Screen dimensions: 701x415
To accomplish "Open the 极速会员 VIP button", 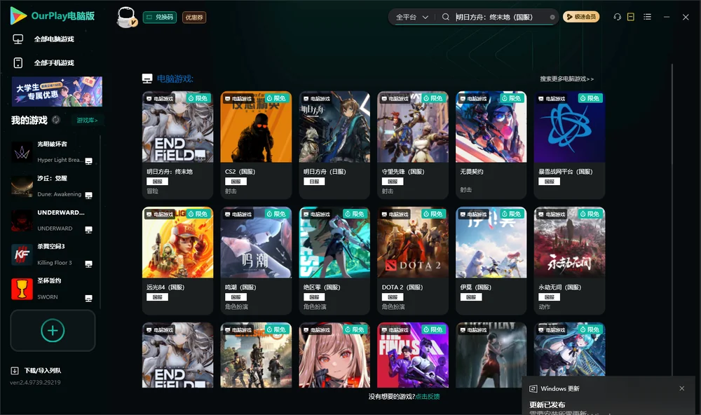I will (580, 17).
